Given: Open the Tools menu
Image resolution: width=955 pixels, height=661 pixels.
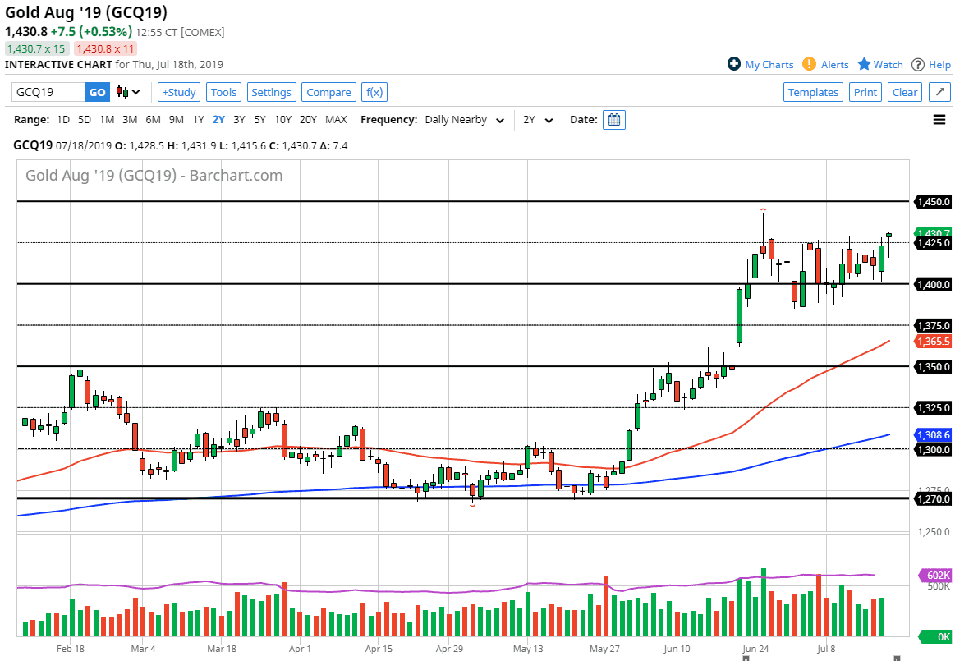Looking at the screenshot, I should 223,92.
